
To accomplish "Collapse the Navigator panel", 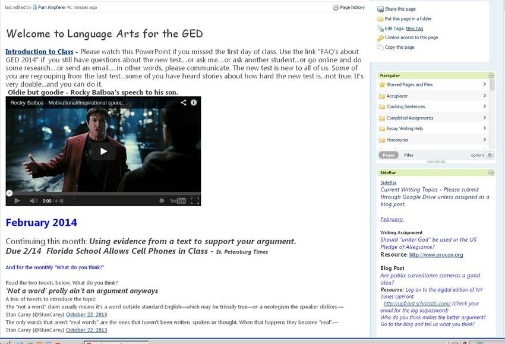I will (x=491, y=75).
